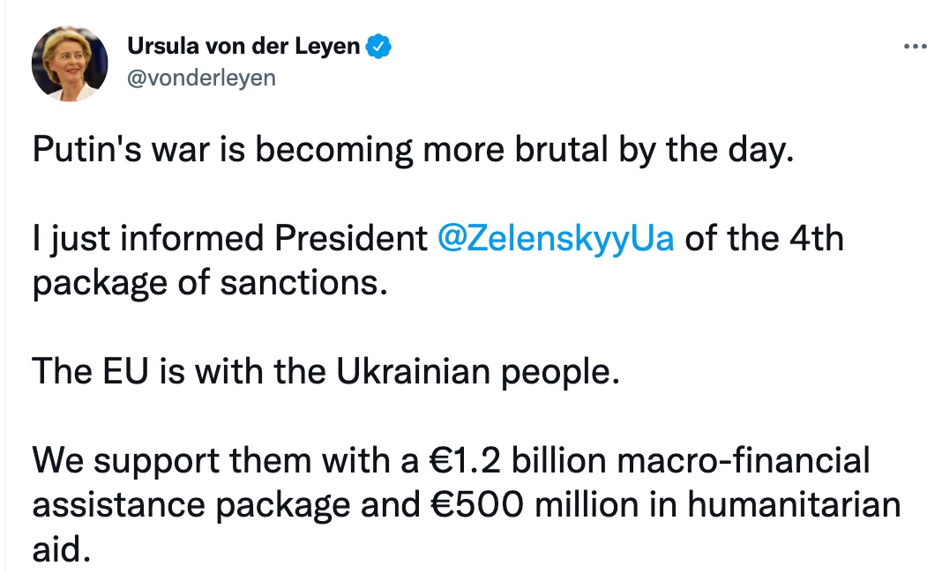The image size is (942, 573).
Task: Click the word 'humanitarian'
Action: pos(794,505)
